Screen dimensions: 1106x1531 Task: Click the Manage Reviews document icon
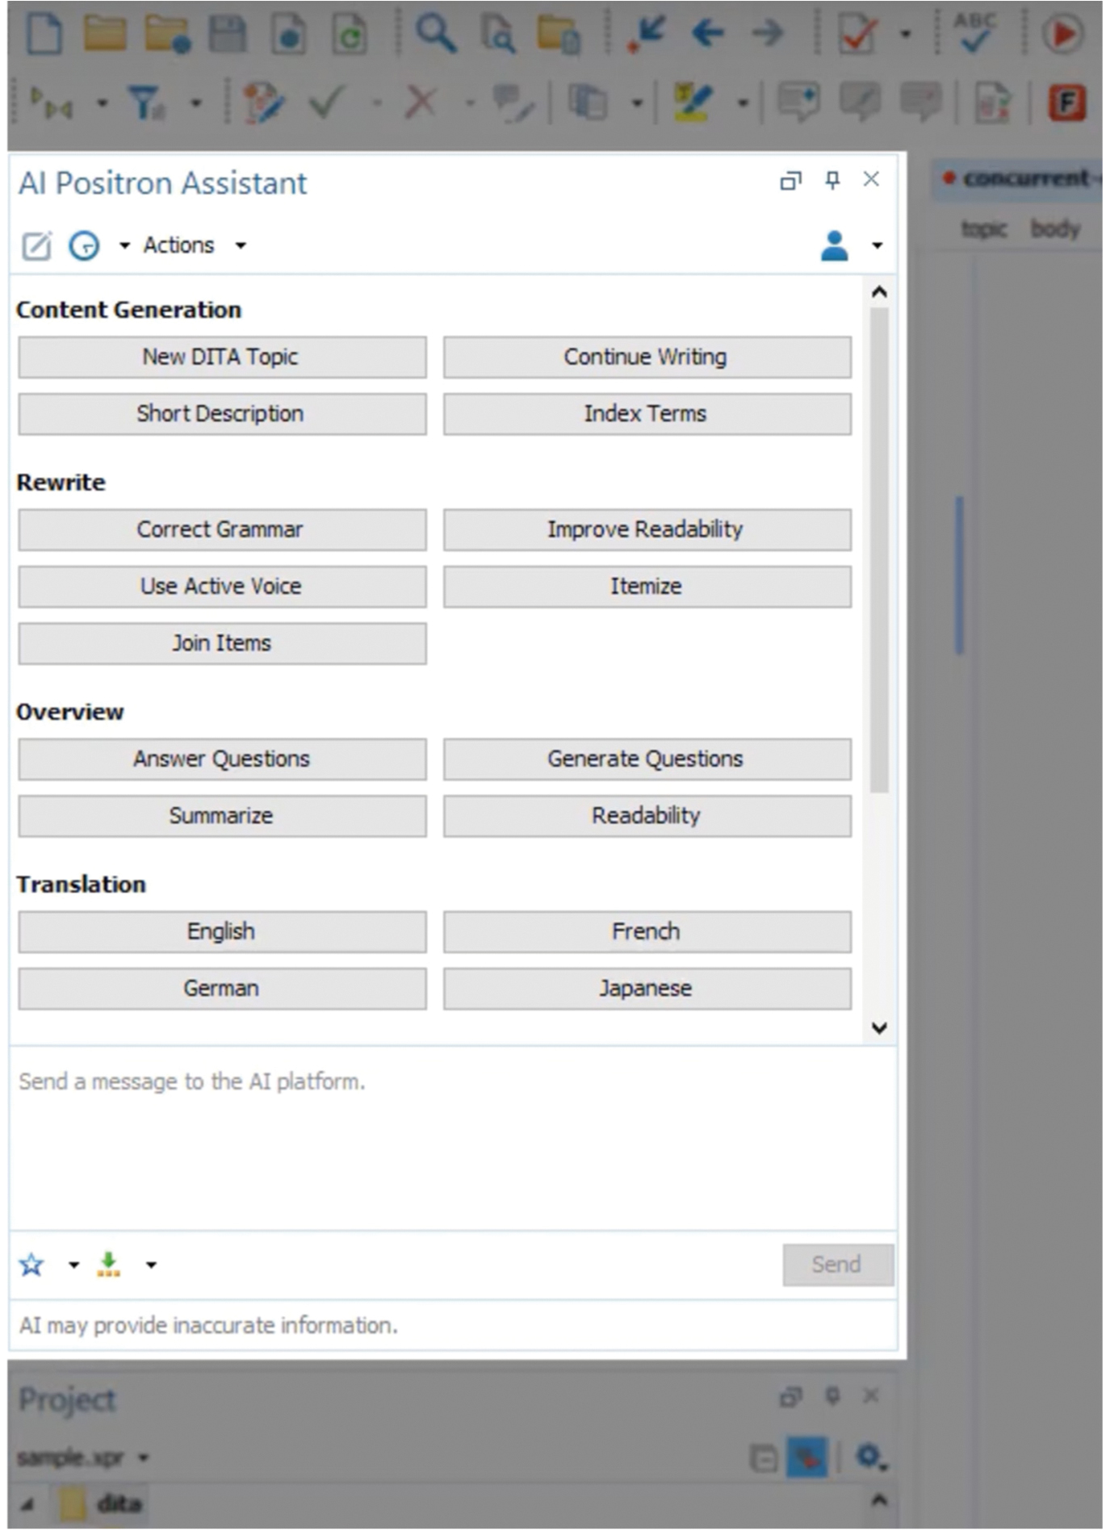[993, 103]
